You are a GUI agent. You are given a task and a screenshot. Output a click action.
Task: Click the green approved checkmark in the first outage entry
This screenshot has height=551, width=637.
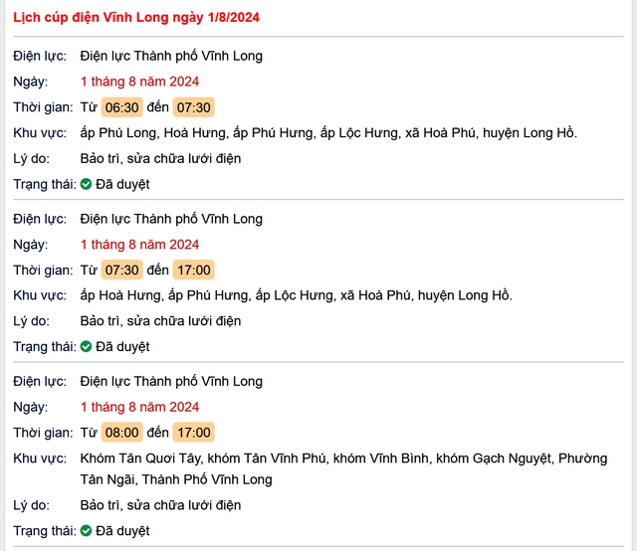[x=87, y=184]
